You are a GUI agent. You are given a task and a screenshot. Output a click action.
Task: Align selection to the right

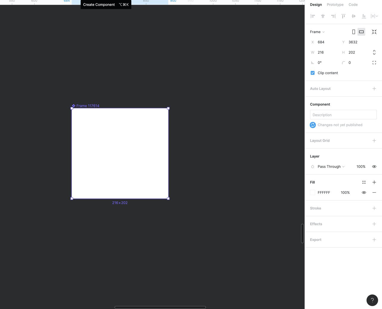tap(333, 16)
